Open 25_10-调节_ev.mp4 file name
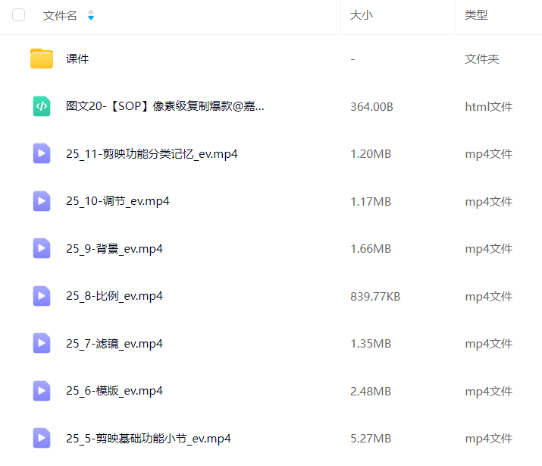The height and width of the screenshot is (466, 542). [117, 201]
